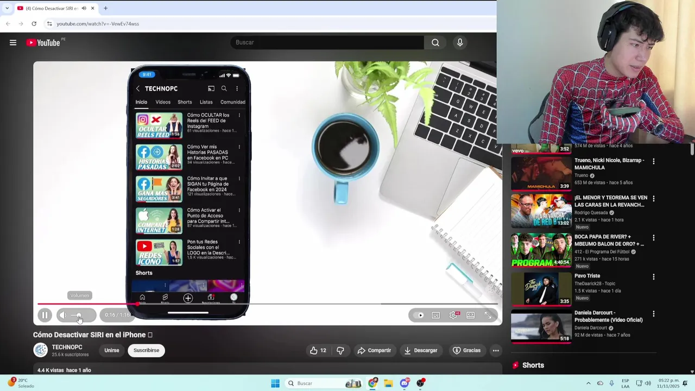Open the ESP LAA language switcher
Screen dimensions: 695x391
(625, 383)
